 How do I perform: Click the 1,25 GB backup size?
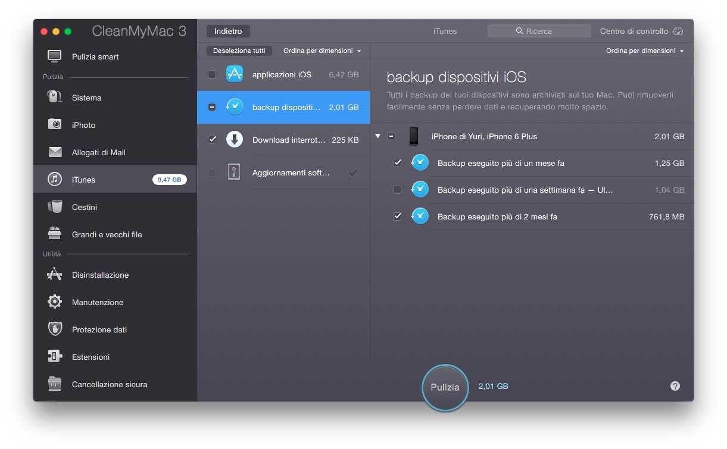[669, 163]
